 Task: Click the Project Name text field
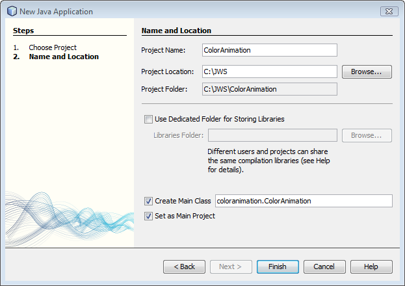(x=270, y=50)
